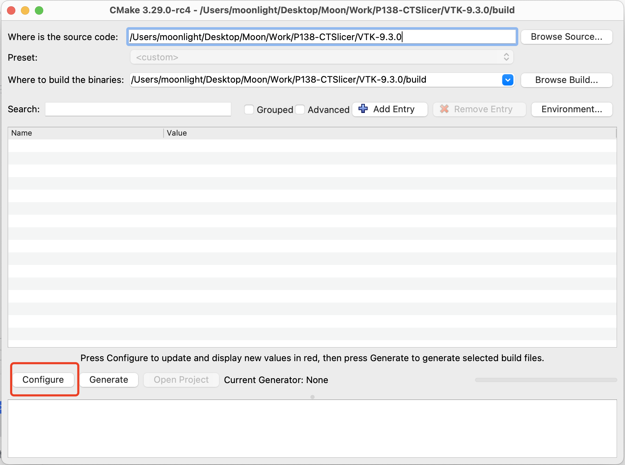625x465 pixels.
Task: Open the build directory dropdown arrow
Action: (x=507, y=80)
